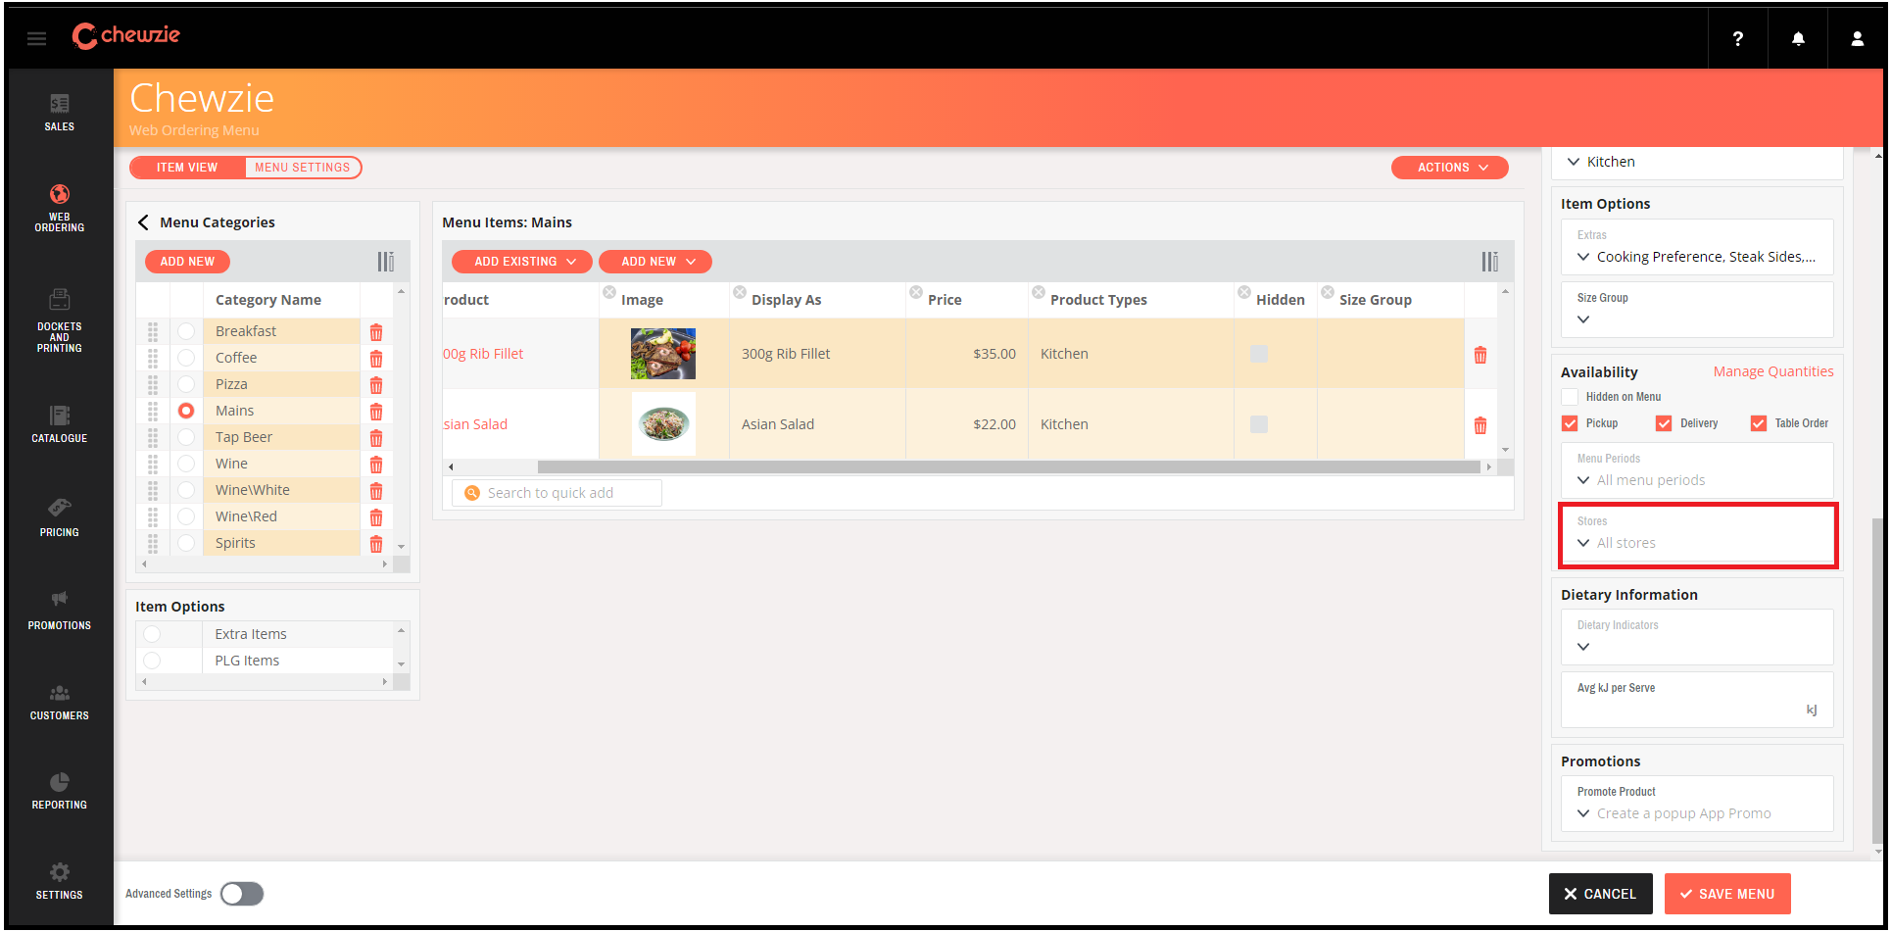This screenshot has width=1892, height=932.
Task: Remove the Asian Salad item
Action: point(1480,425)
